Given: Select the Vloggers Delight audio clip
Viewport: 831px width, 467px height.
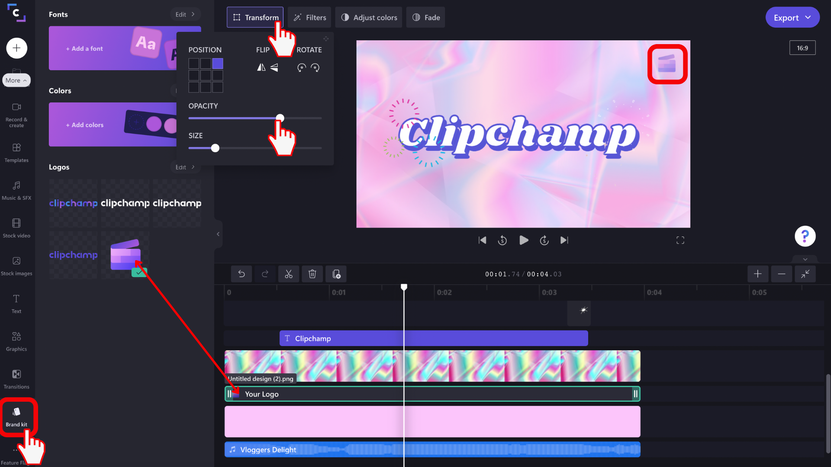Looking at the screenshot, I should tap(432, 449).
